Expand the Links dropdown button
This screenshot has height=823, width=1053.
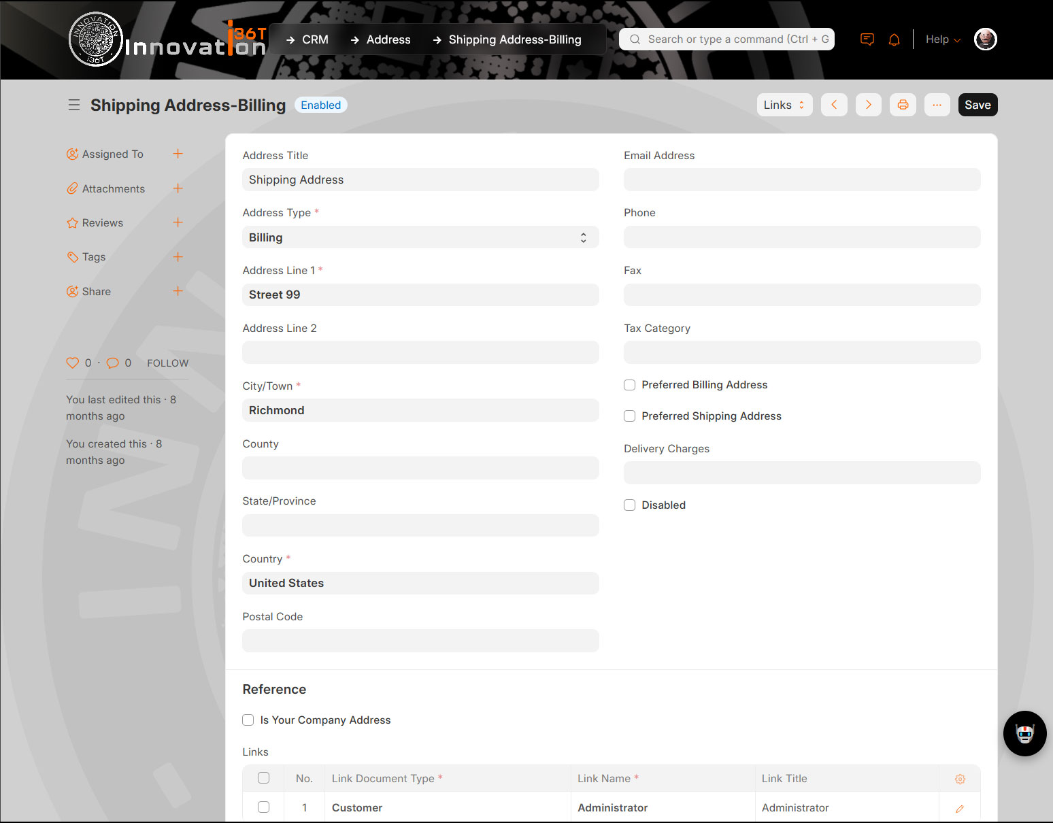[784, 105]
